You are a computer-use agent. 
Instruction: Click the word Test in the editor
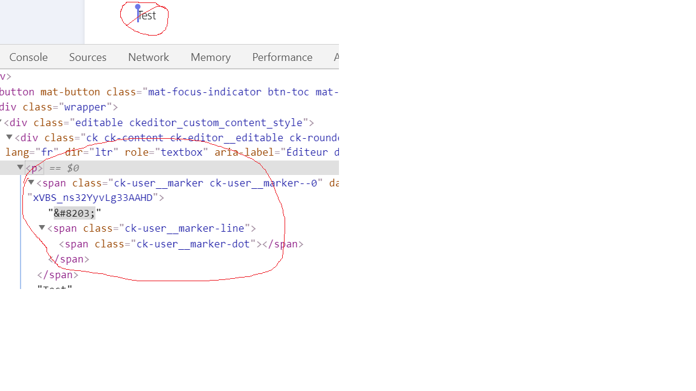tap(147, 16)
